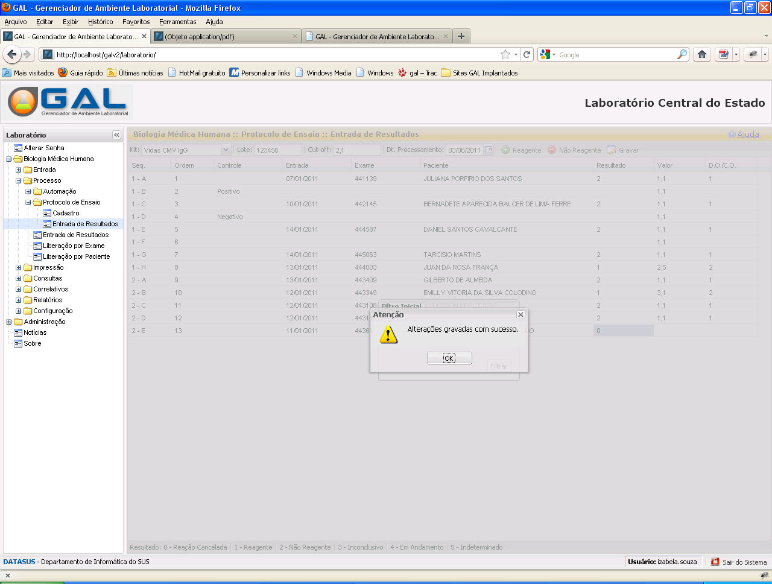Screen dimensions: 772x584
Task: Click the Resultado cell with value 0
Action: coord(623,331)
